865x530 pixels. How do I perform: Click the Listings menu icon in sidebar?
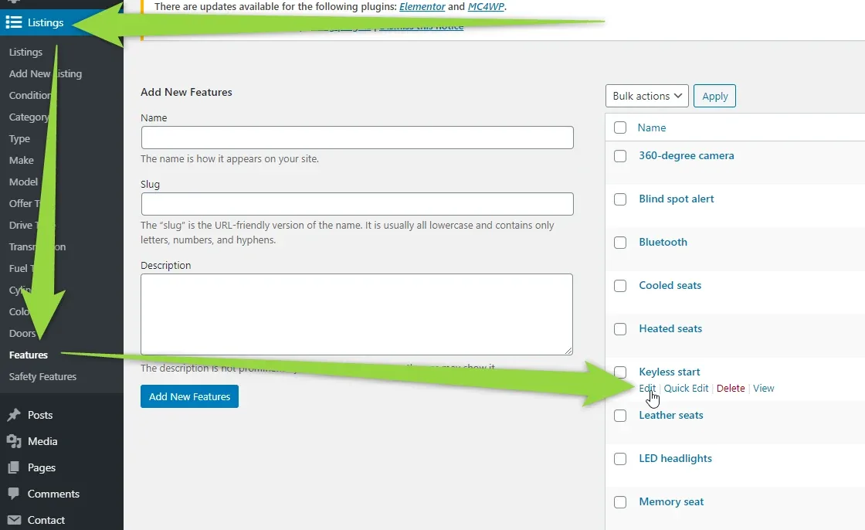[14, 22]
